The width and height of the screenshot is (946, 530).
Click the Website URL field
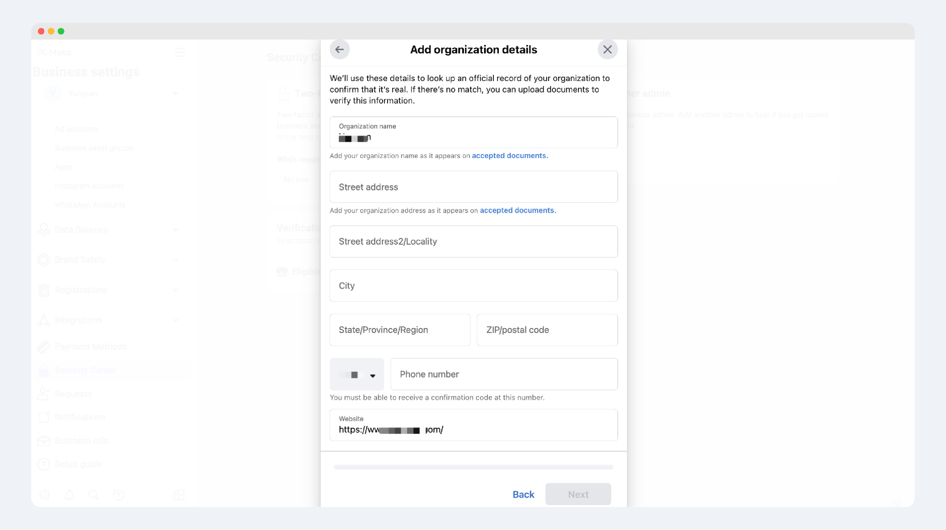tap(473, 425)
